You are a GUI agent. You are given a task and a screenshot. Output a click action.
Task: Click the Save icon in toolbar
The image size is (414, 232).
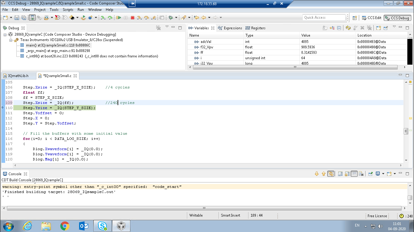click(x=17, y=18)
